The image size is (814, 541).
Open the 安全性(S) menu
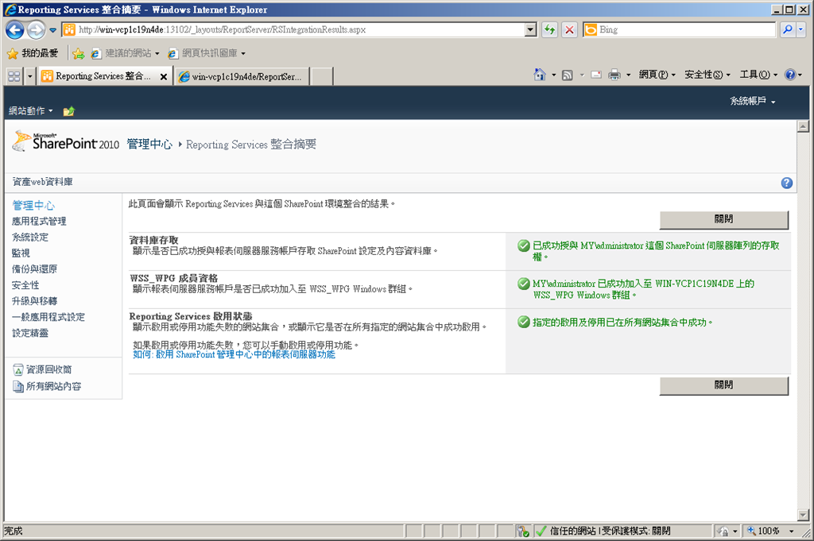click(x=707, y=75)
